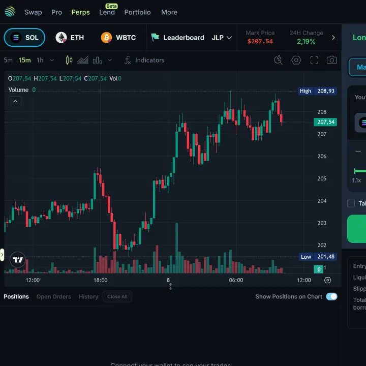Open the JLP dropdown

(222, 38)
